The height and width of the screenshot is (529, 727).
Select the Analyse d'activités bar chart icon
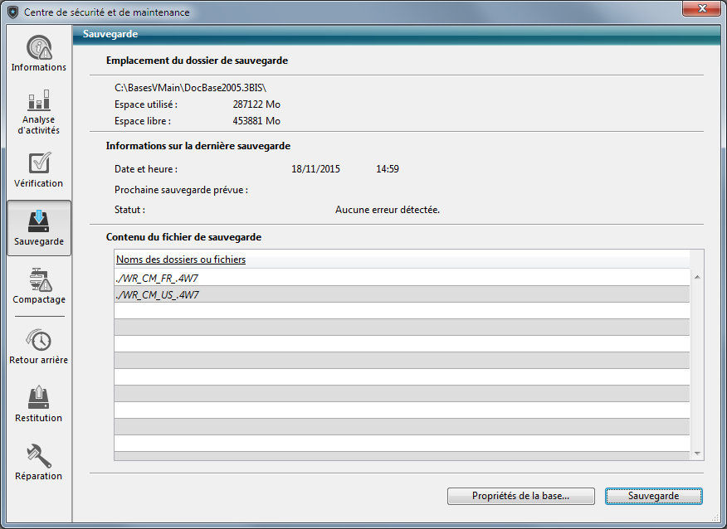pyautogui.click(x=38, y=100)
